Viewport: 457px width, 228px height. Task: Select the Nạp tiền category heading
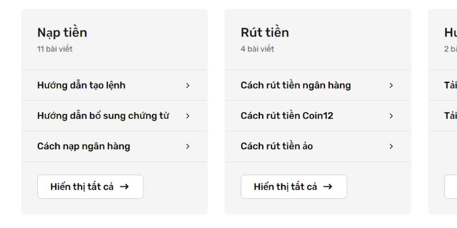[x=62, y=32]
